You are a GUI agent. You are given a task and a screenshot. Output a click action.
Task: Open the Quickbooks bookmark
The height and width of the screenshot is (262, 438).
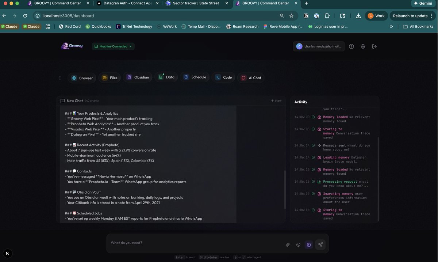point(98,26)
